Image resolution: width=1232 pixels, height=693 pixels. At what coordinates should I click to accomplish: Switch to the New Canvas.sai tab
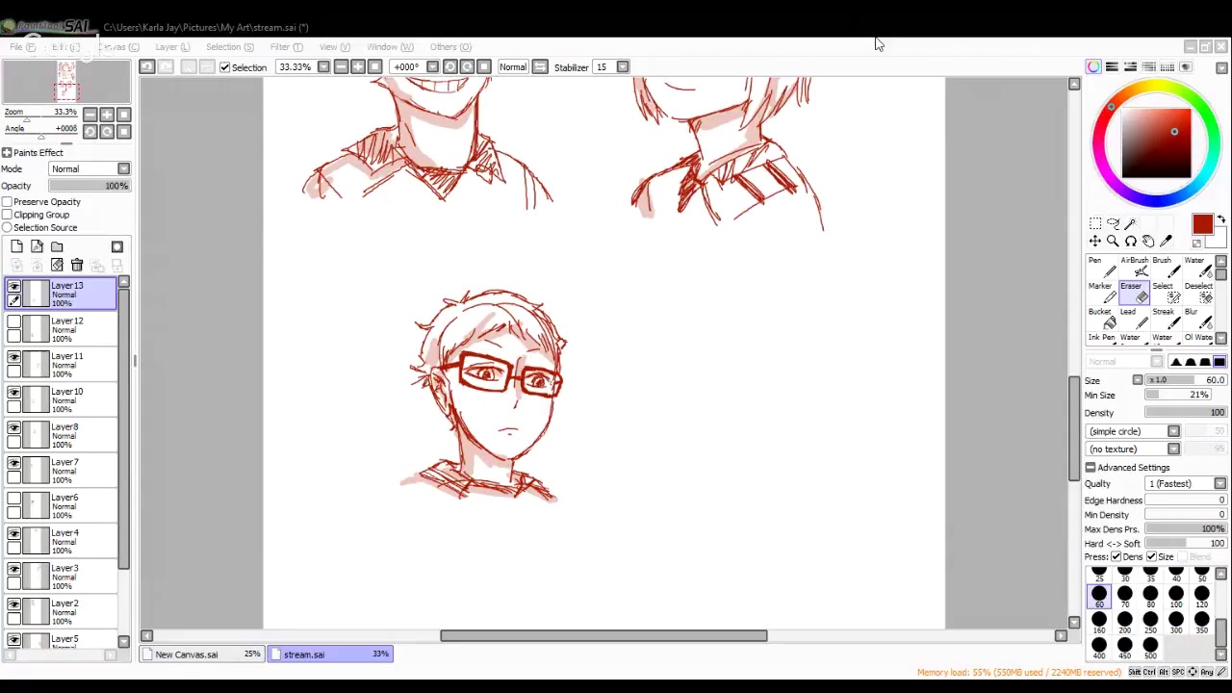202,654
